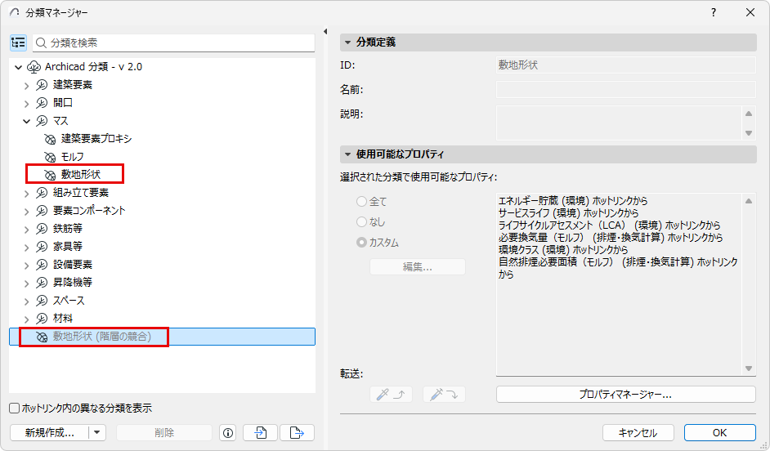Click the 敷地形状 leaf icon under マス
Image resolution: width=770 pixels, height=451 pixels.
click(x=50, y=175)
